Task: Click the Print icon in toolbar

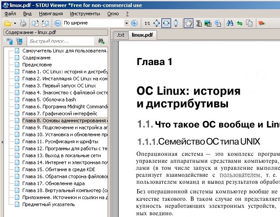Action: [23, 23]
